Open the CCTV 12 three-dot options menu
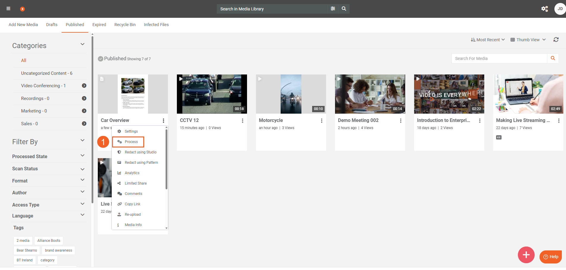 (243, 120)
